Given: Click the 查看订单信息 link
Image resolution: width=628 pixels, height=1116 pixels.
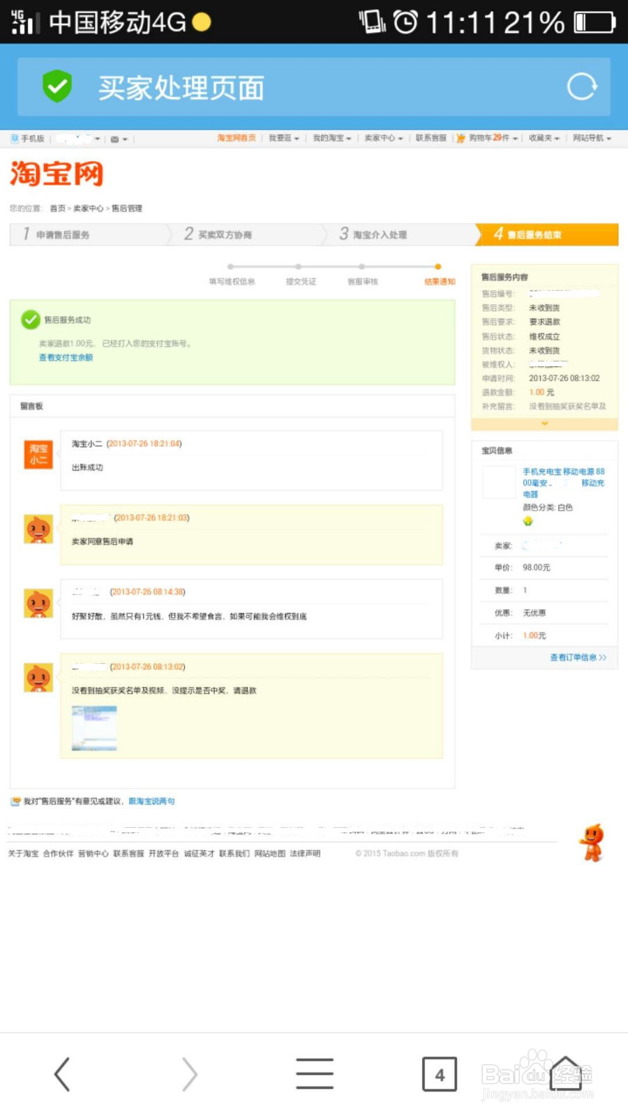Looking at the screenshot, I should pos(578,657).
